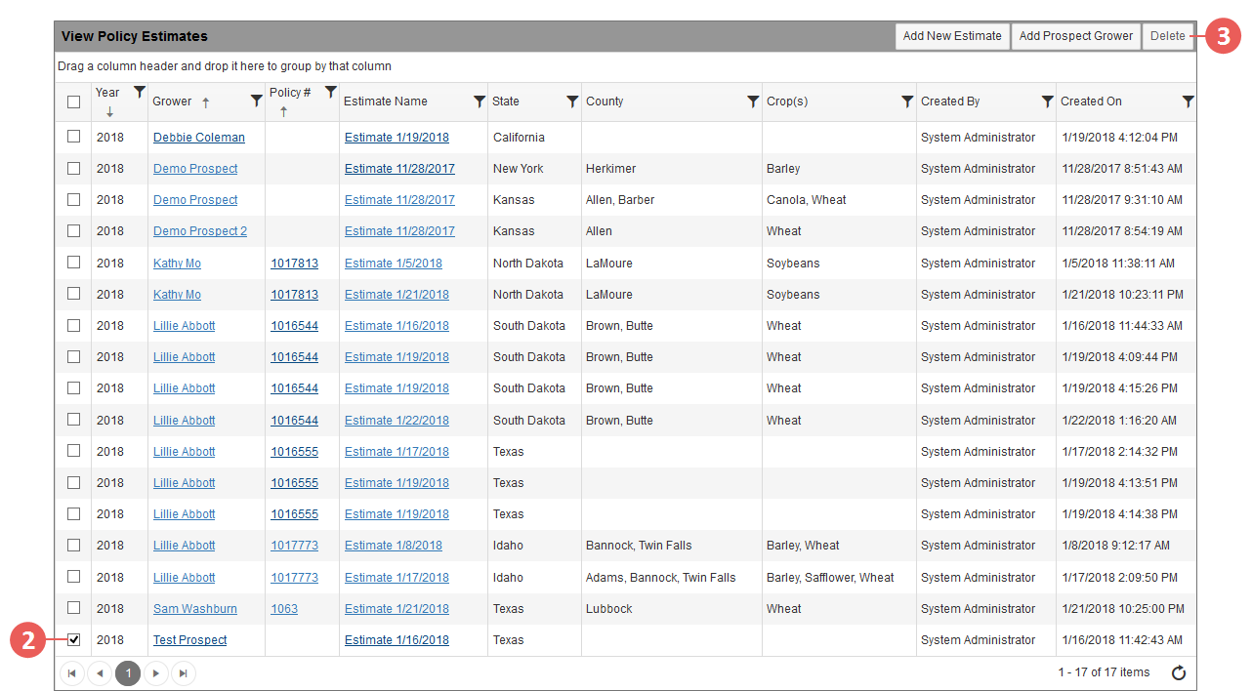The width and height of the screenshot is (1252, 691).
Task: Sort by the Estimate Name column header
Action: pos(386,102)
